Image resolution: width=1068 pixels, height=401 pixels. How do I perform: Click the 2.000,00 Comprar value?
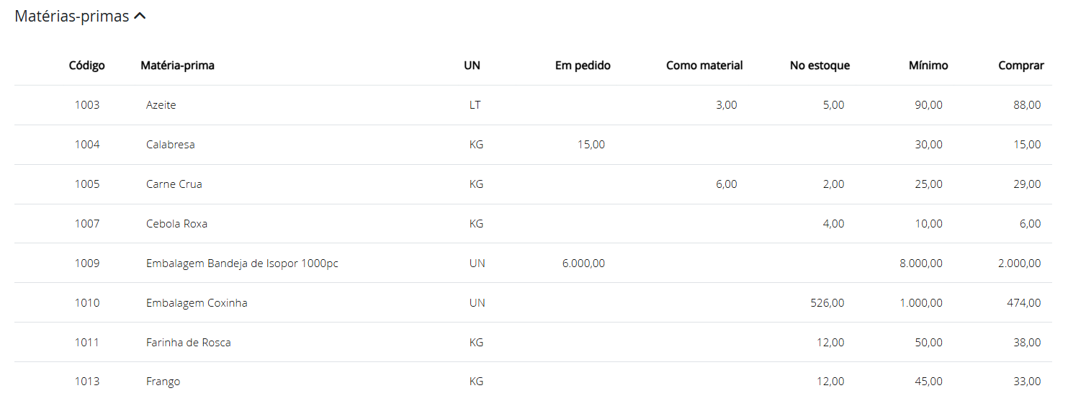[1019, 263]
